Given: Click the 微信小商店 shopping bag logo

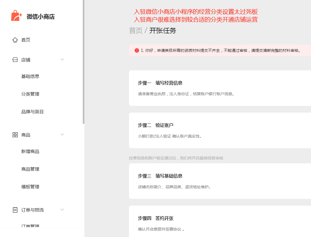Looking at the screenshot, I should [x=16, y=16].
